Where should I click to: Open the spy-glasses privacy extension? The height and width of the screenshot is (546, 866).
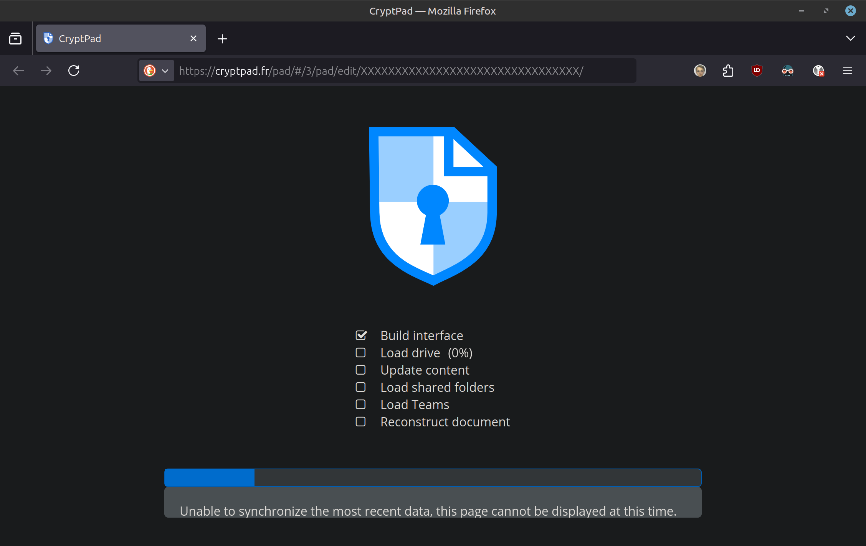coord(787,71)
